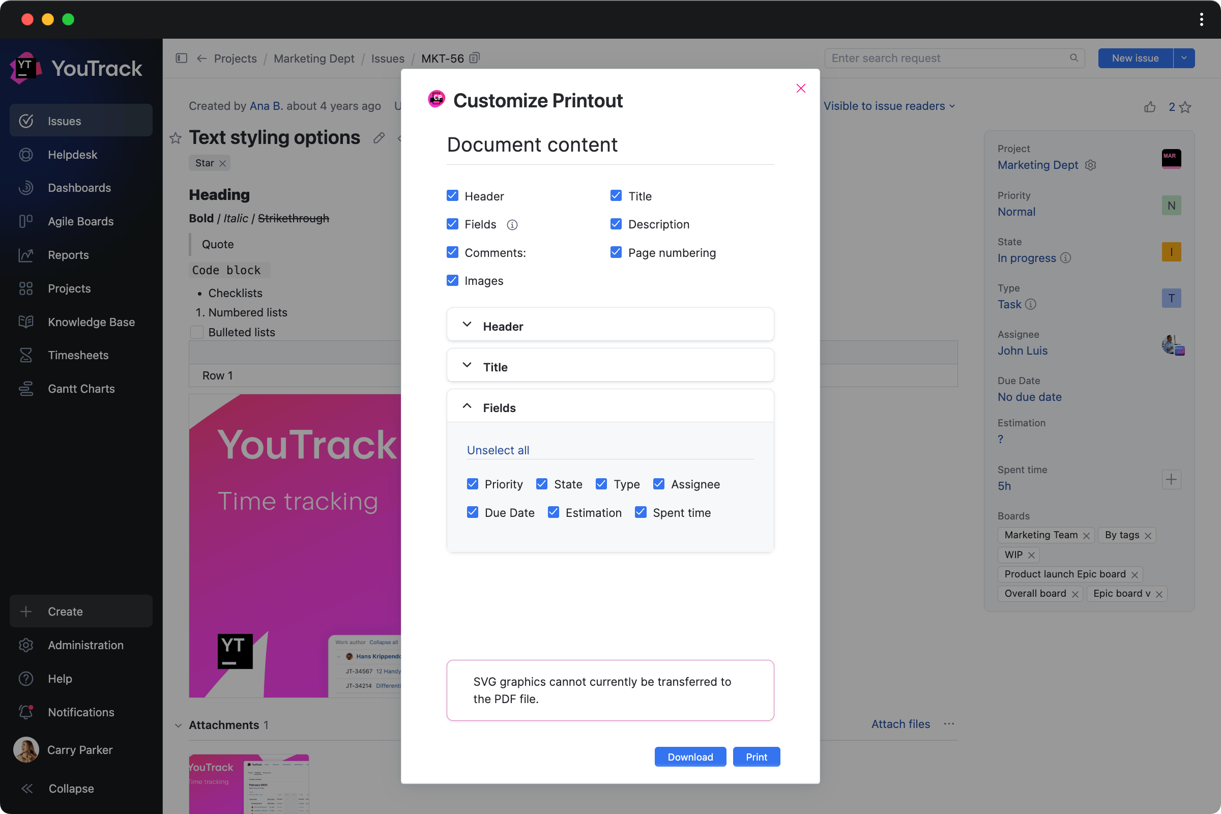
Task: Click the thumbs up vote icon
Action: click(x=1149, y=107)
